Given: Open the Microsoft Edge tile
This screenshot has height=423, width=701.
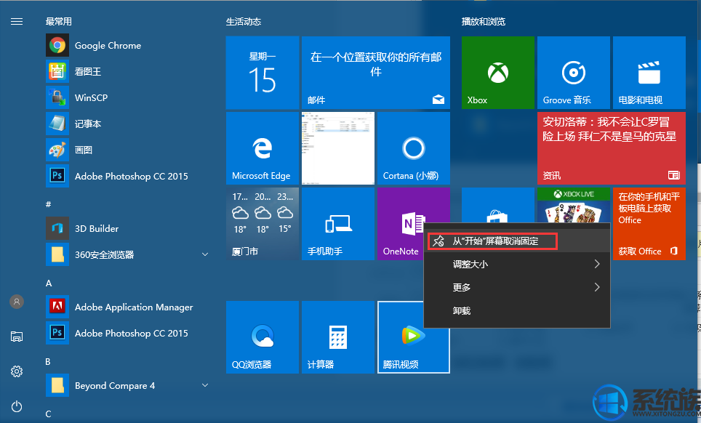Looking at the screenshot, I should click(263, 148).
